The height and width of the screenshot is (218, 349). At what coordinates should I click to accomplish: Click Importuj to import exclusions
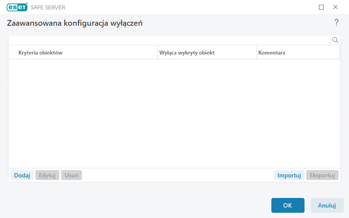[289, 175]
